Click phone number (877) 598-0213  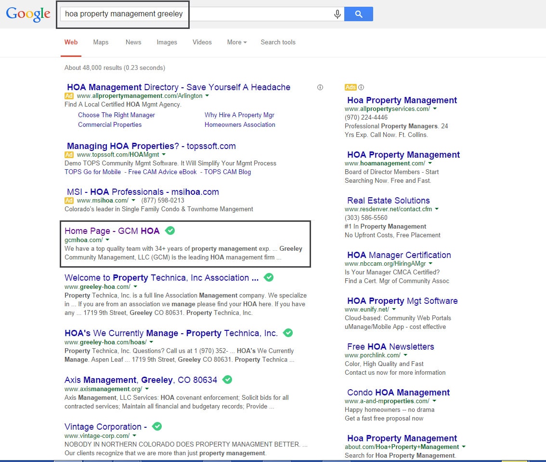pyautogui.click(x=163, y=201)
